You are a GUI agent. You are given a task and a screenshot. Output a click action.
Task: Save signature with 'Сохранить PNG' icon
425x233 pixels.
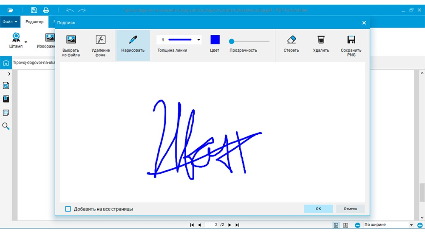point(351,39)
